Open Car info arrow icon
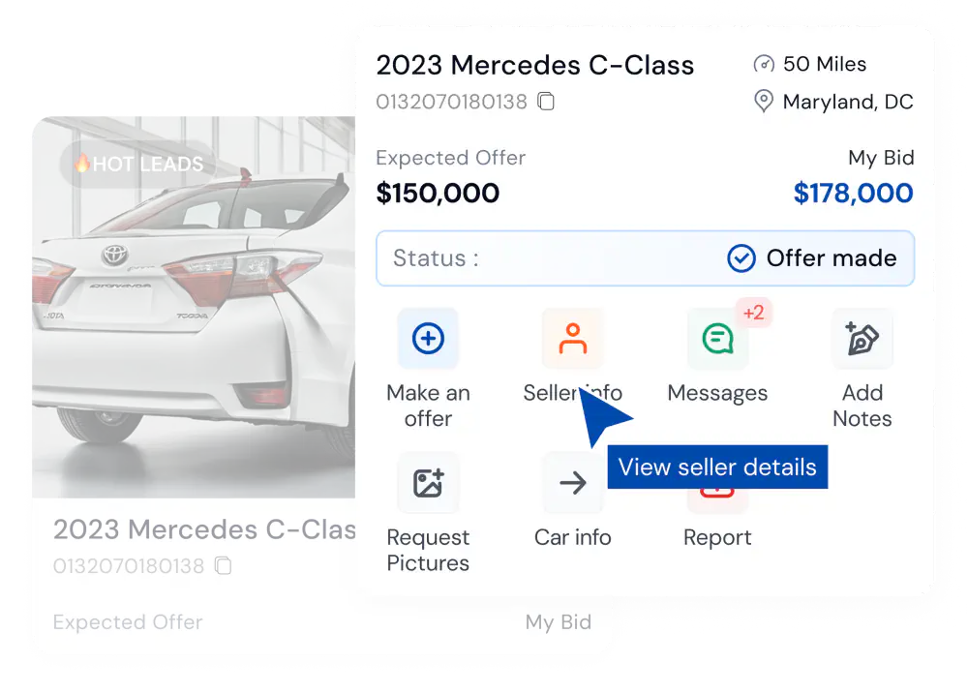The image size is (968, 694). (x=572, y=482)
